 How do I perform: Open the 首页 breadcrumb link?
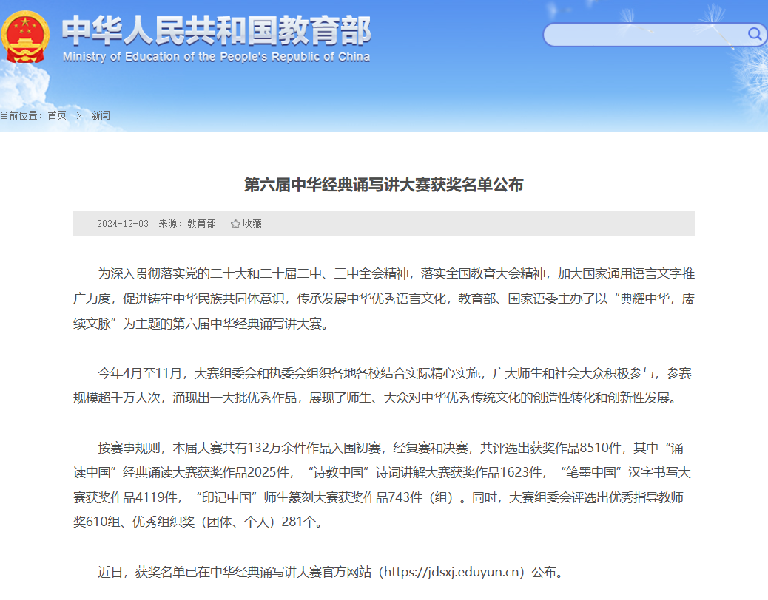pos(57,115)
